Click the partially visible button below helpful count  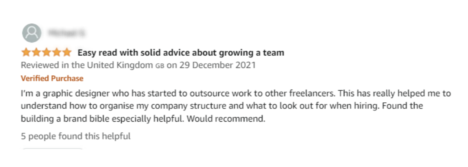52,149
